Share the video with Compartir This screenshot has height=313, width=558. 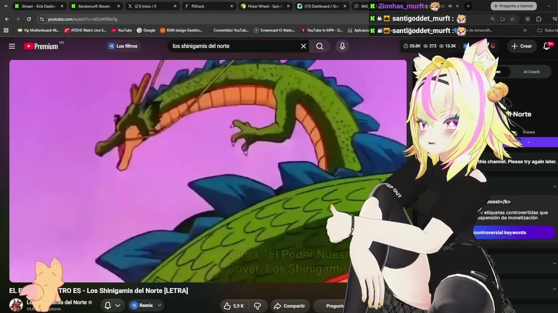(x=290, y=306)
